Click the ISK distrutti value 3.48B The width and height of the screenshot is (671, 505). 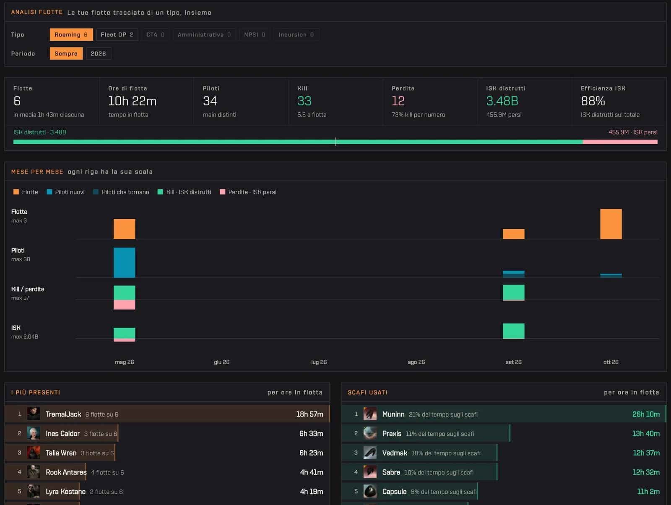point(502,101)
